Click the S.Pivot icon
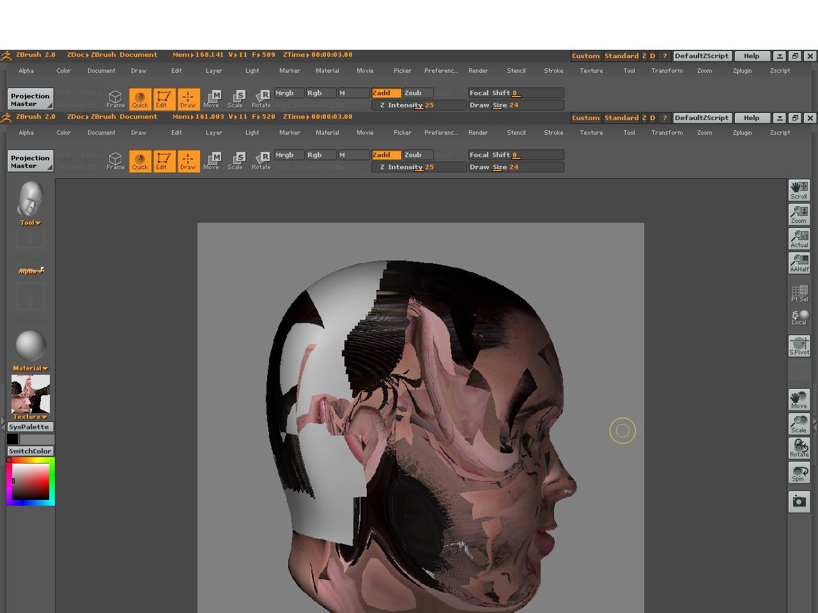818x613 pixels. pos(799,346)
